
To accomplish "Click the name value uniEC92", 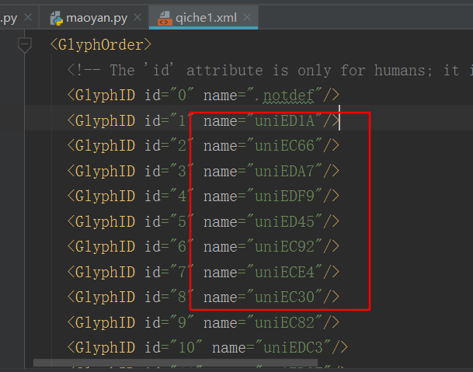I will (284, 247).
